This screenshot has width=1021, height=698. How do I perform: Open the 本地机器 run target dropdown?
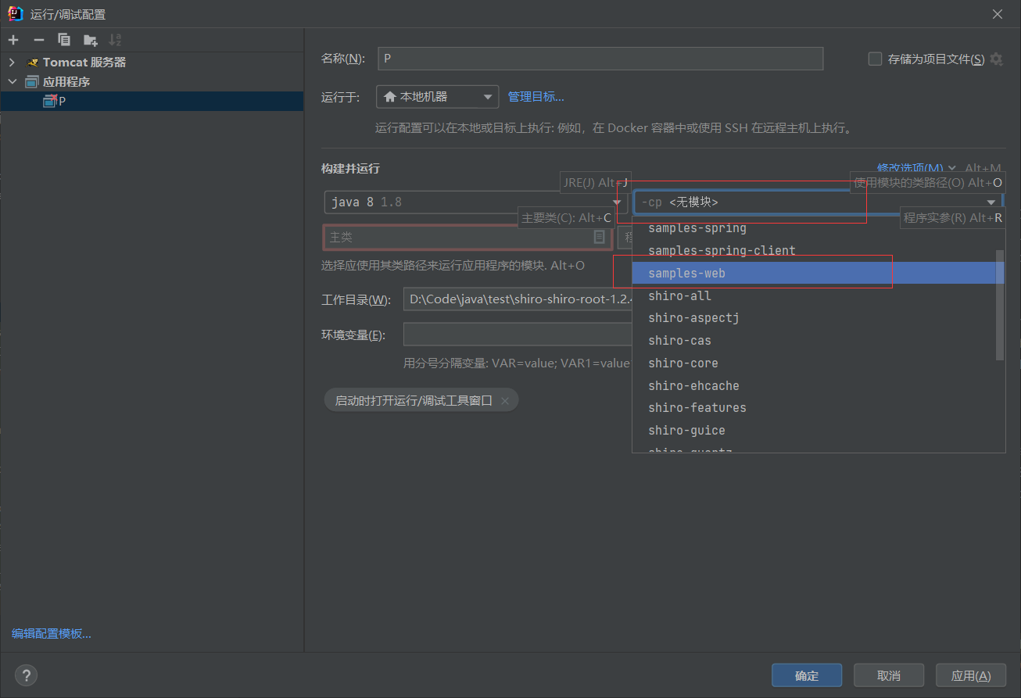[x=438, y=97]
